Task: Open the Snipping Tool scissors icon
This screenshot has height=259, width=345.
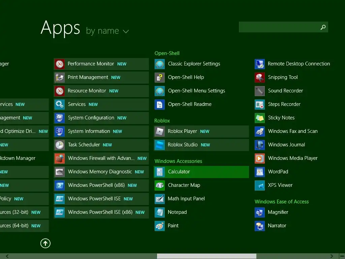Action: pos(260,78)
